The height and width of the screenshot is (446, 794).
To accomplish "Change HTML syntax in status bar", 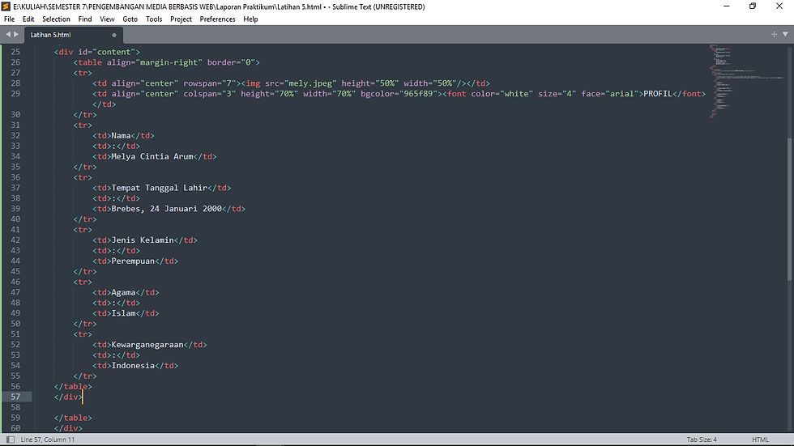I will coord(760,440).
